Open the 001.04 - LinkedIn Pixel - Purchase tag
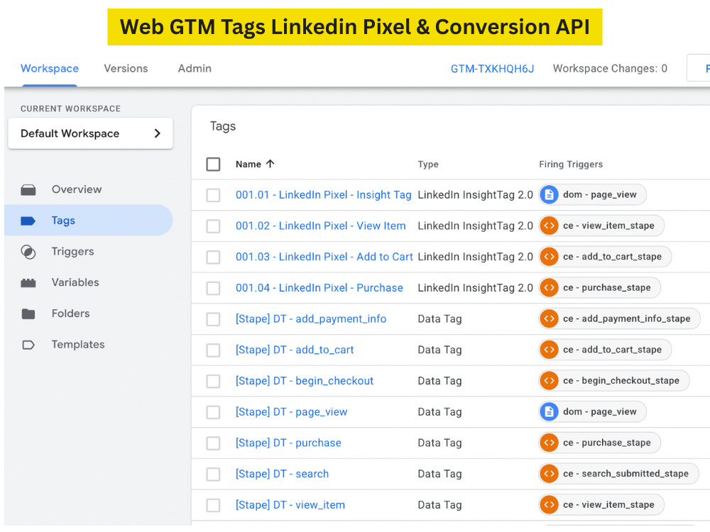The width and height of the screenshot is (710, 532). (319, 288)
